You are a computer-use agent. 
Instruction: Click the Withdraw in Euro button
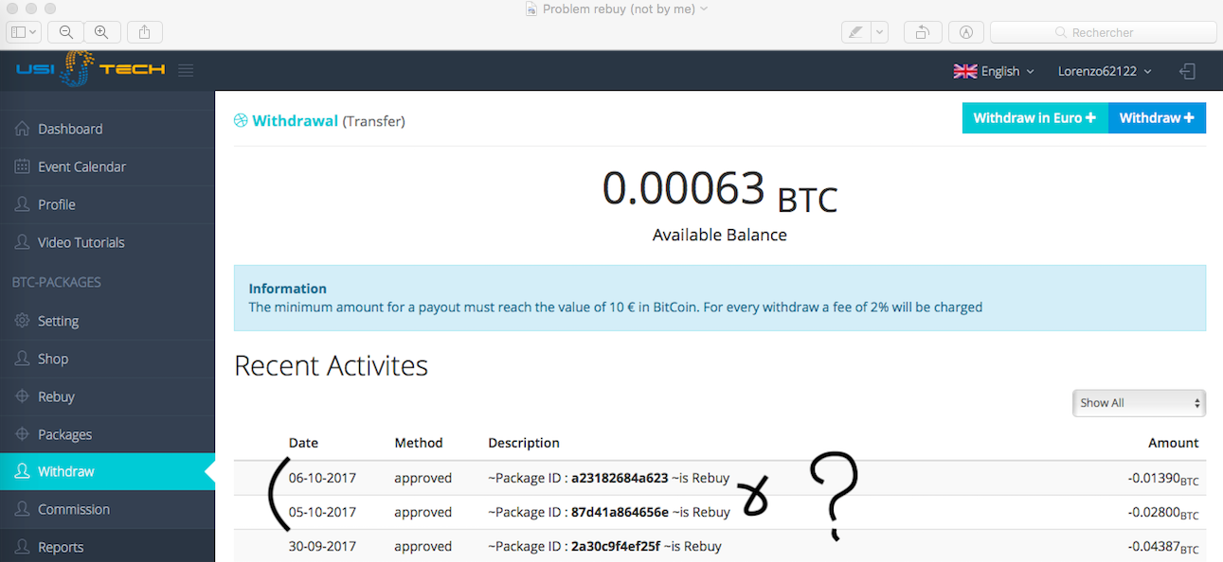pyautogui.click(x=1034, y=117)
